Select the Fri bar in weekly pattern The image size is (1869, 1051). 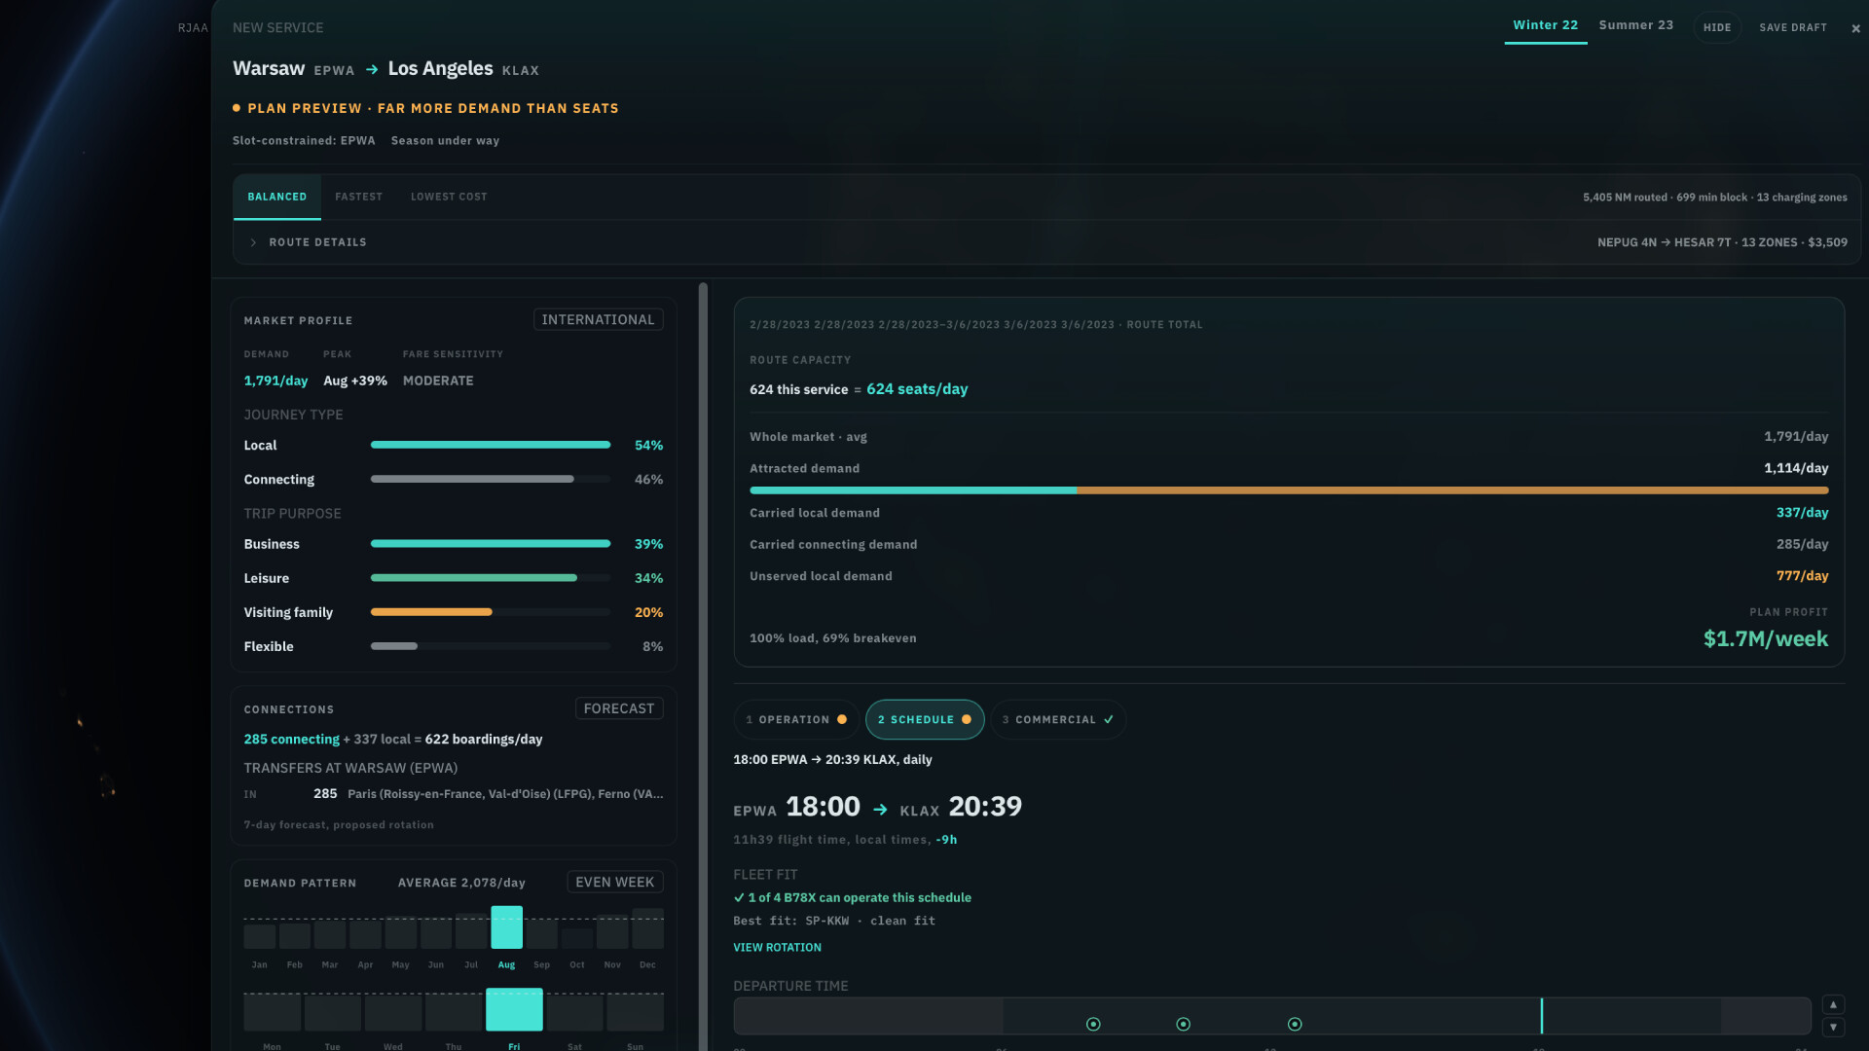(x=514, y=1010)
